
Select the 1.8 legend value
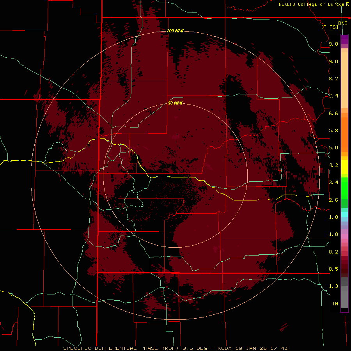pos(333,217)
